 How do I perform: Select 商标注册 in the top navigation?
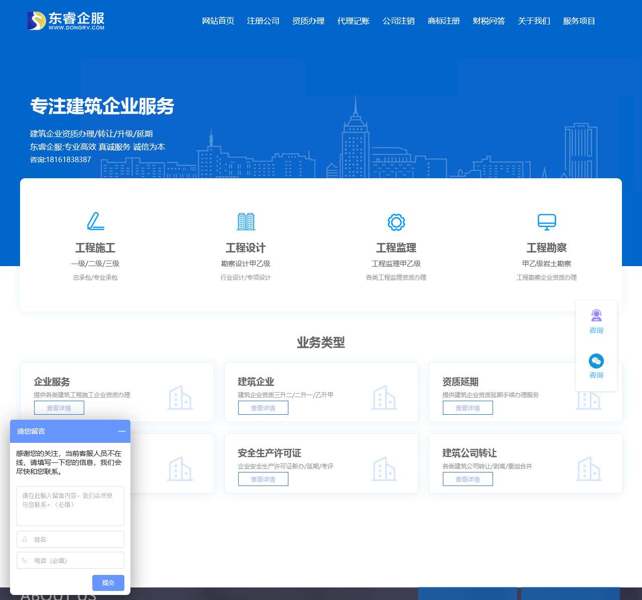click(x=444, y=21)
